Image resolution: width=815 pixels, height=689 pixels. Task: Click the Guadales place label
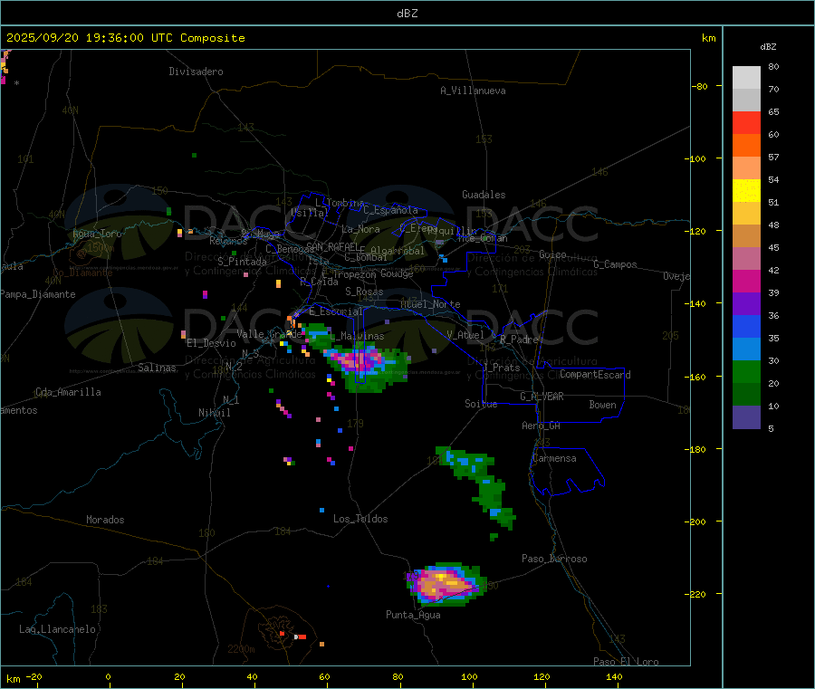[484, 195]
